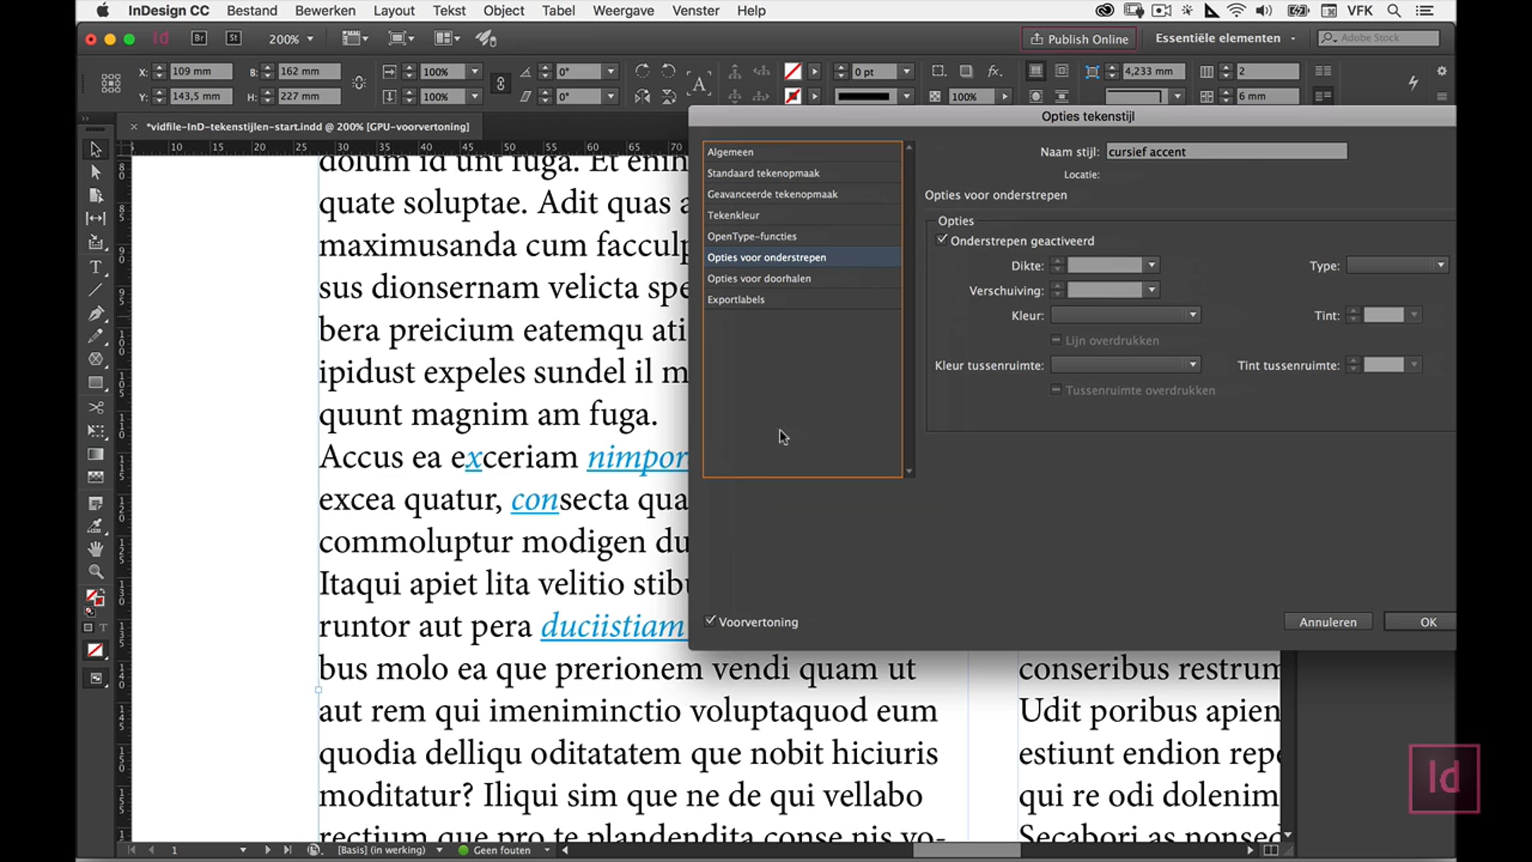Click the Naam stijl text field
Image resolution: width=1532 pixels, height=862 pixels.
pyautogui.click(x=1226, y=151)
